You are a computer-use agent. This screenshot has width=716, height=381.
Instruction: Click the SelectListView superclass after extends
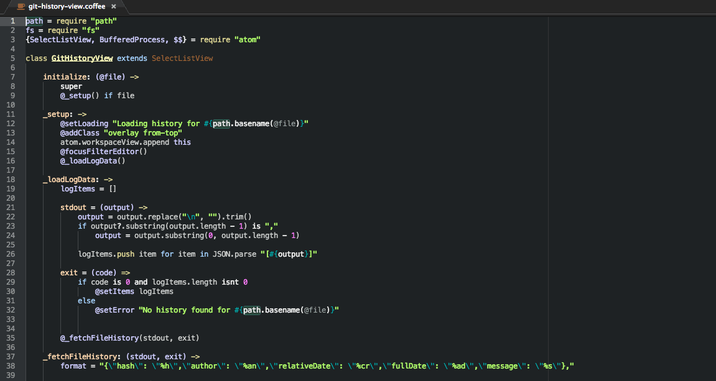click(x=182, y=58)
